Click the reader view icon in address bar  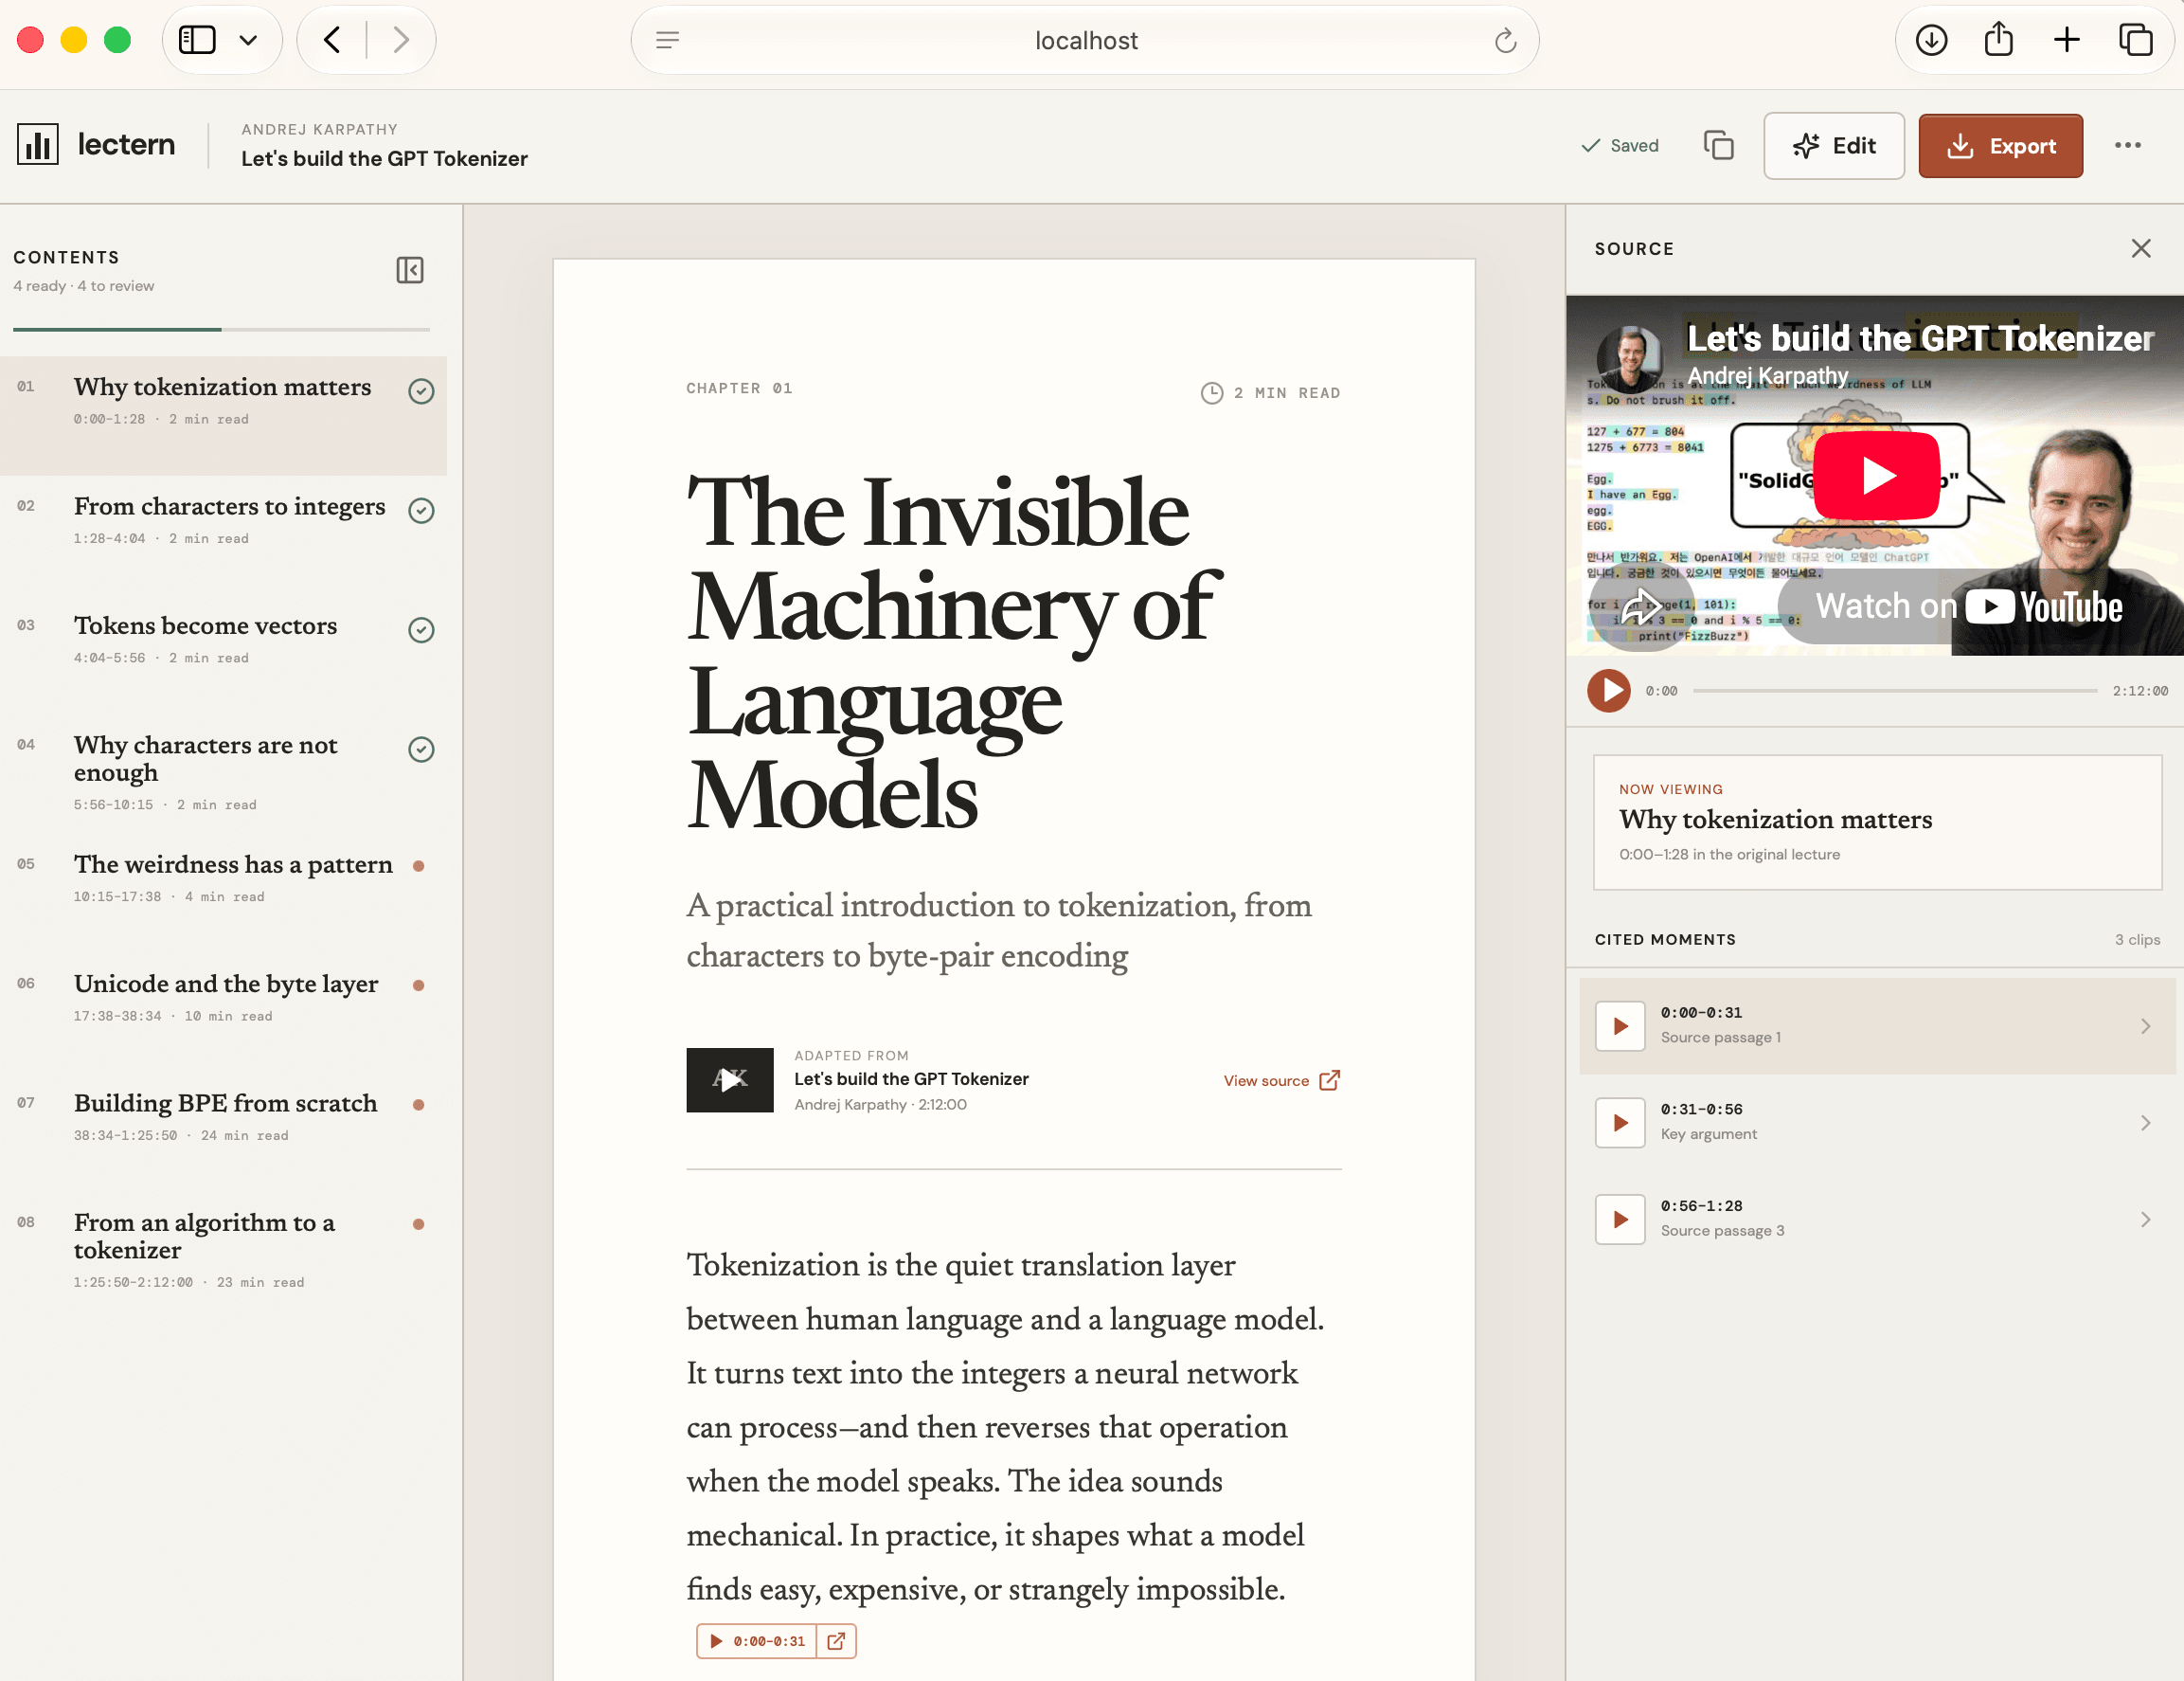[667, 40]
